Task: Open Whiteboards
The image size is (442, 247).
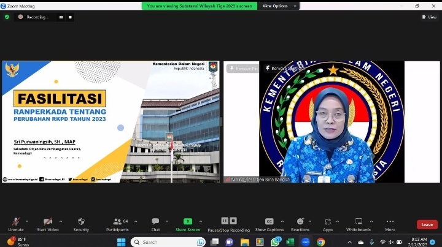Action: [359, 223]
